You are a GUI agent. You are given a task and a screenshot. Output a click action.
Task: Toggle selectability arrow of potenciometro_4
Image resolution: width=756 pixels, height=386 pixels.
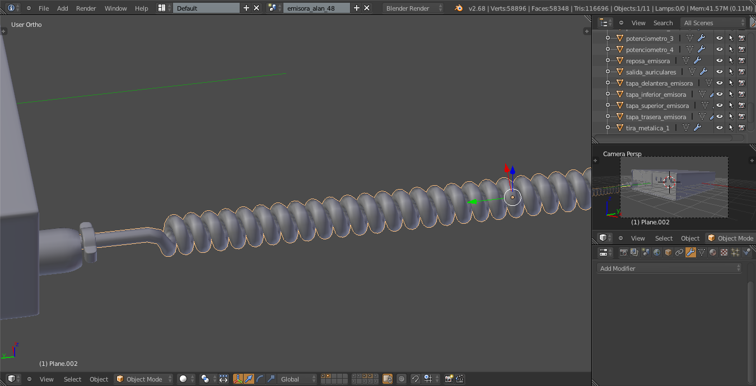pyautogui.click(x=731, y=49)
